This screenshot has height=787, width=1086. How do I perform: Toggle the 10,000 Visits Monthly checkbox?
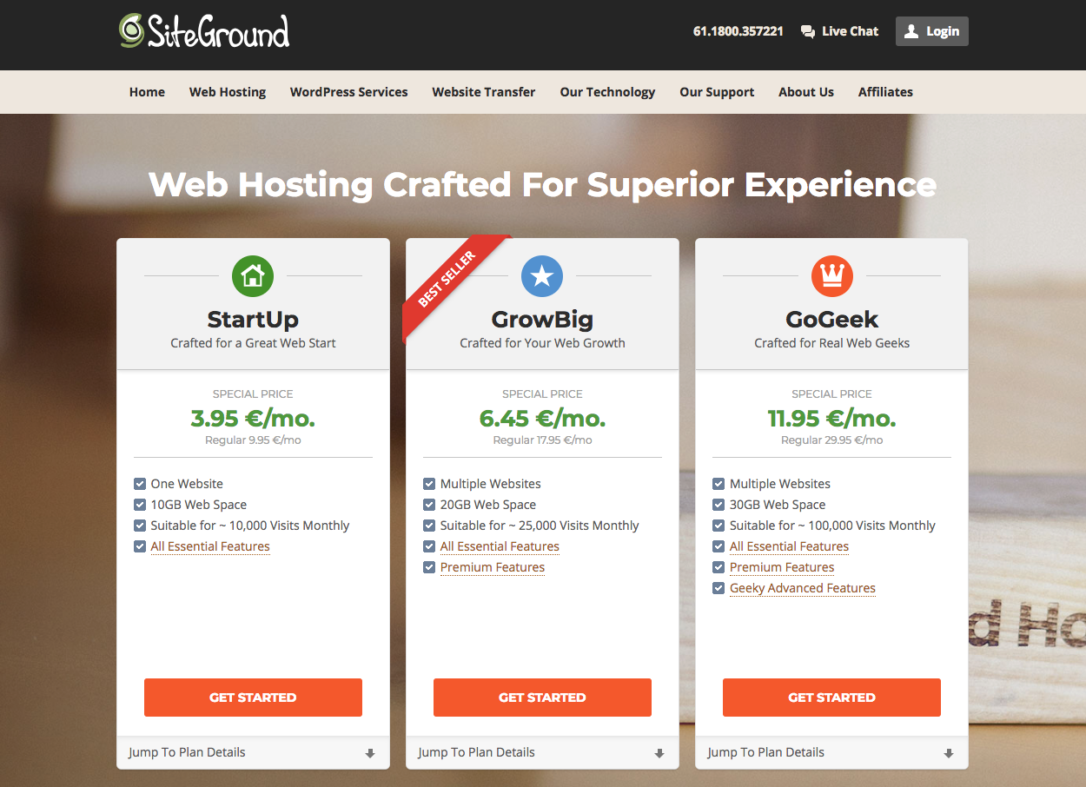[140, 526]
